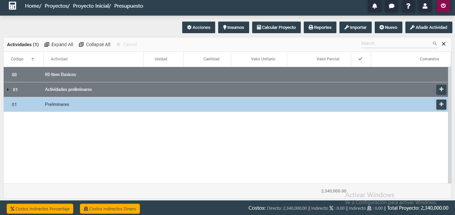Click Añadir Actividad button
This screenshot has width=455, height=215.
(x=429, y=27)
